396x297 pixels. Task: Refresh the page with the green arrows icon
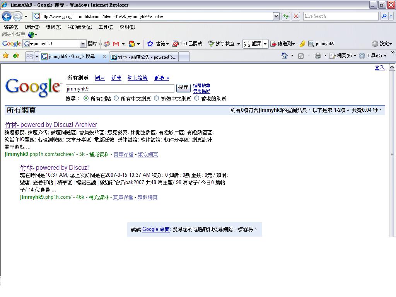pos(286,16)
